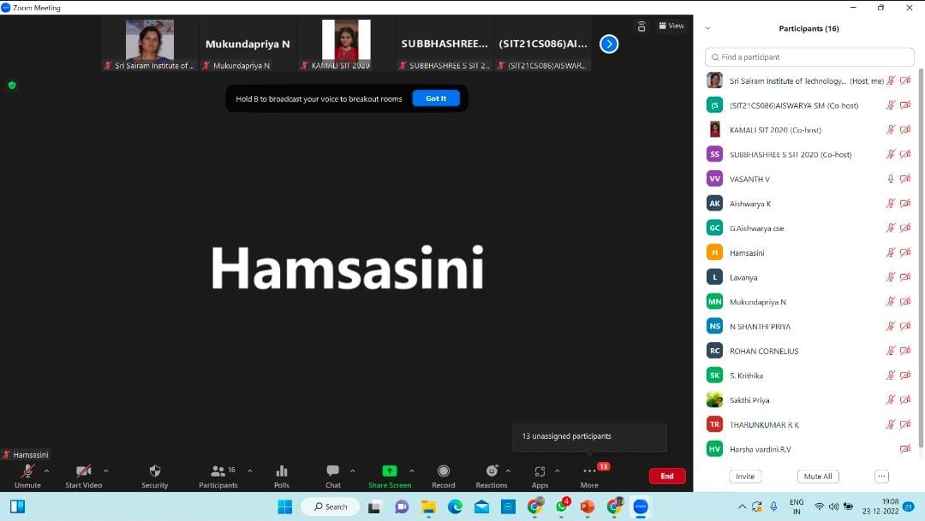Click the Mute All button

click(x=818, y=477)
